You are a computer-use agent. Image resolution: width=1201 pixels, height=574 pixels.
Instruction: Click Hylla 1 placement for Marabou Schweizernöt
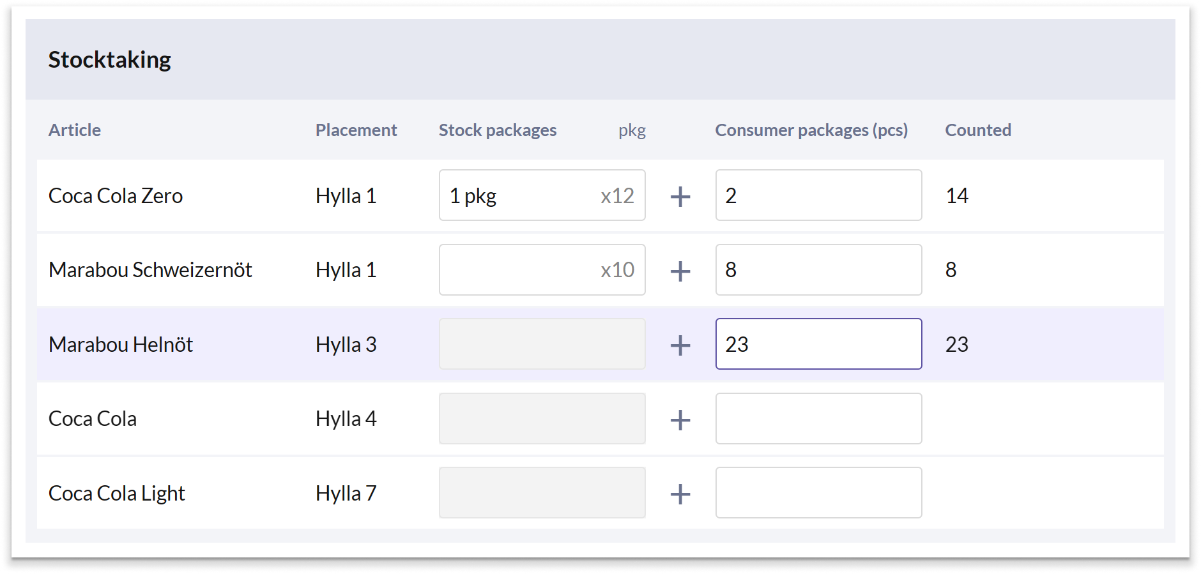[x=346, y=270]
